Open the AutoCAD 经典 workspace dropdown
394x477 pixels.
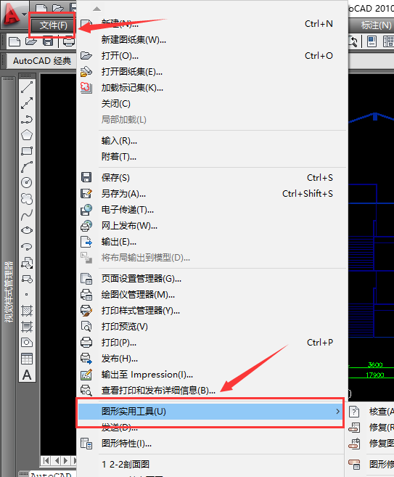pos(42,61)
